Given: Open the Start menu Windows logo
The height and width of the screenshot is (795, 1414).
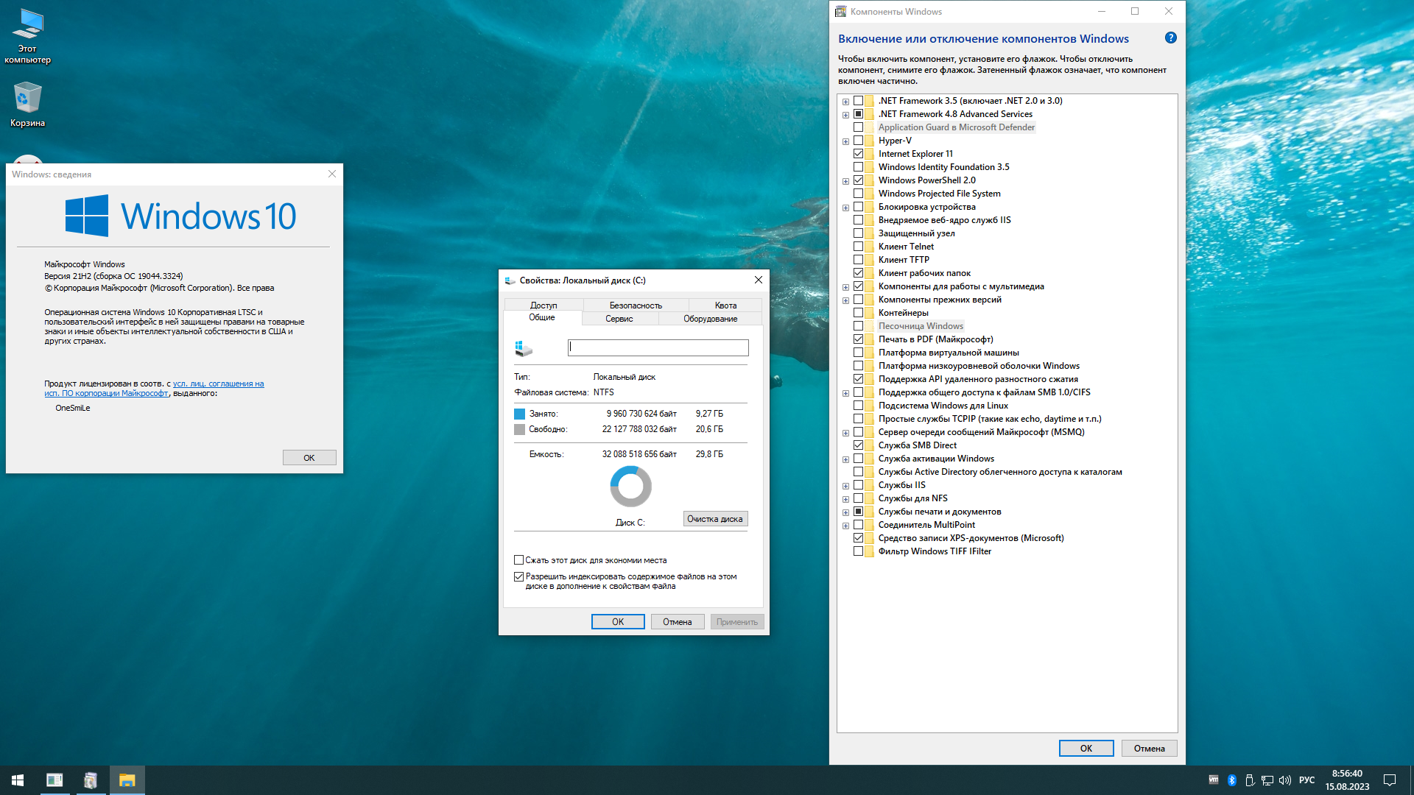Looking at the screenshot, I should point(18,780).
